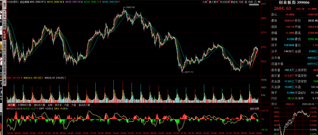Open 大盘资料 market info in sidebar
This screenshot has width=318, height=135.
pyautogui.click(x=4, y=47)
